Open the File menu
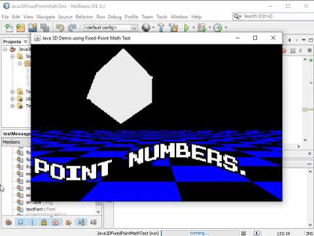The image size is (314, 236). [5, 17]
